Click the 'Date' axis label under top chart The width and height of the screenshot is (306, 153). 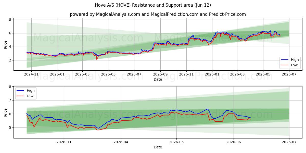(158, 80)
